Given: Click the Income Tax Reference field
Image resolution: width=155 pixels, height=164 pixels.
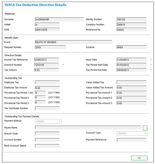Looking at the screenshot, I should (x=46, y=60).
